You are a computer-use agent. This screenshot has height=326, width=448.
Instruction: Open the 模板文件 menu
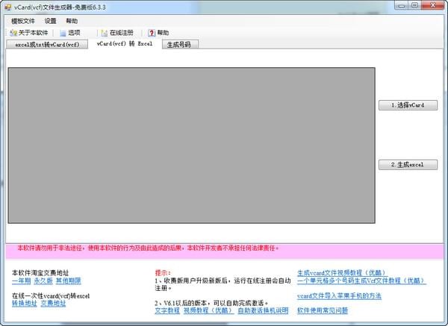pyautogui.click(x=22, y=21)
